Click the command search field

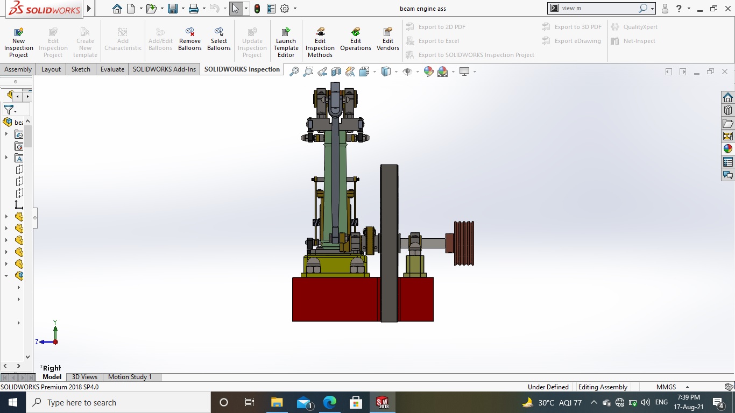[x=597, y=8]
